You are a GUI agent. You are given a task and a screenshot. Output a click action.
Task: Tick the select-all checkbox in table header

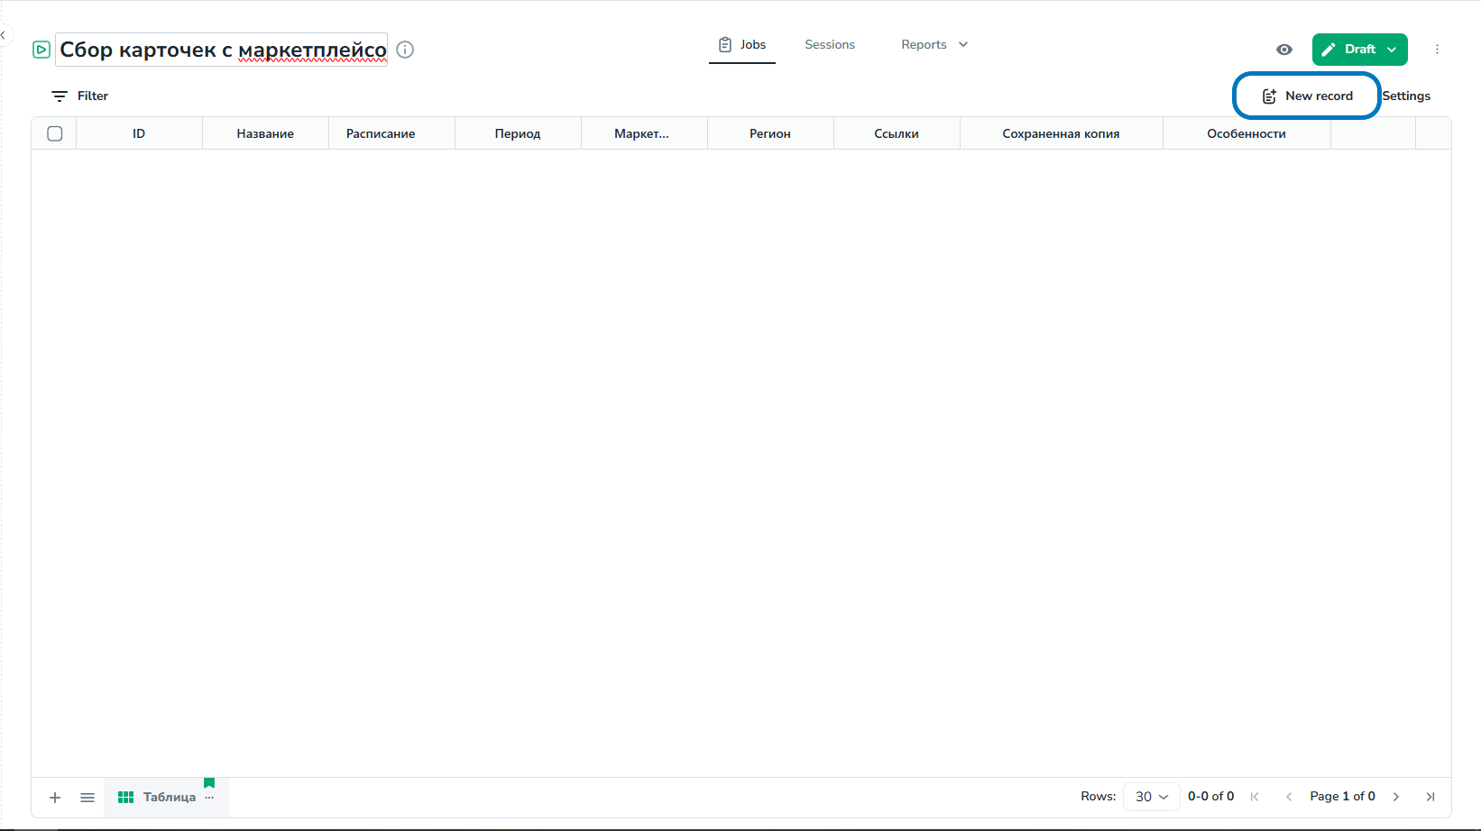tap(55, 133)
